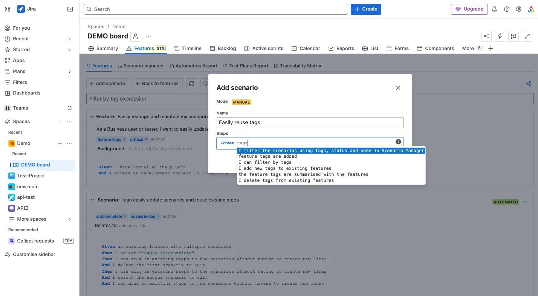
Task: Click the Create button
Action: [366, 9]
